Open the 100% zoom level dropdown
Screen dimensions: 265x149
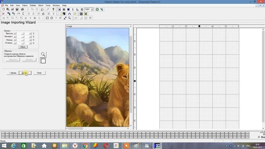coord(92,10)
